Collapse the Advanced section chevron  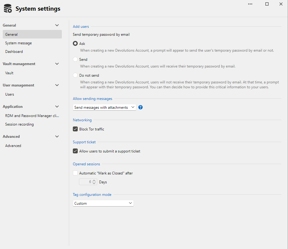click(57, 137)
